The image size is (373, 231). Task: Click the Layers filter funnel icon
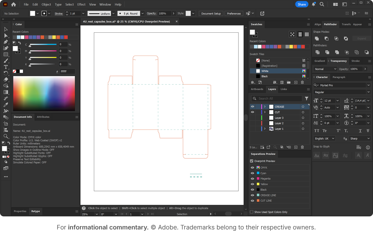click(306, 98)
